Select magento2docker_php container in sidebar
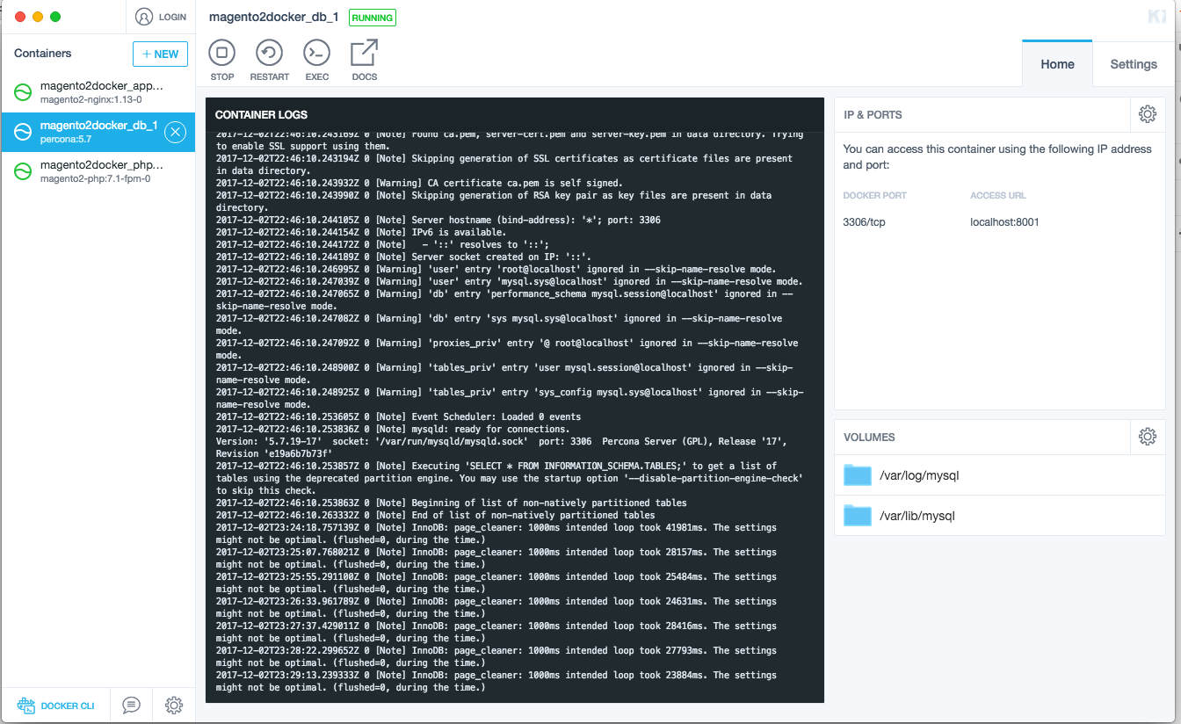Image resolution: width=1181 pixels, height=724 pixels. pos(98,171)
